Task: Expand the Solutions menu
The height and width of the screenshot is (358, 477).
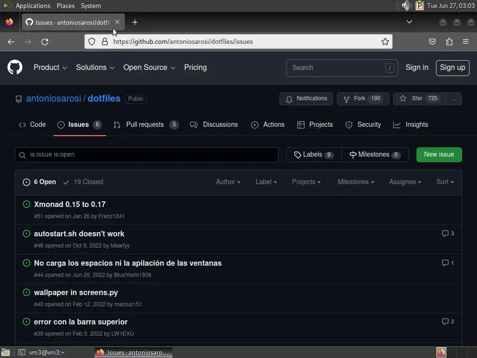Action: tap(95, 67)
